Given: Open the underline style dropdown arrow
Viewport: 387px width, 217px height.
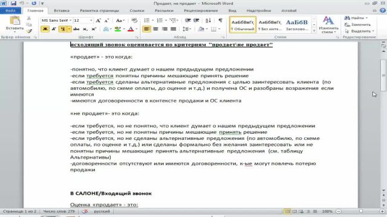Looking at the screenshot, I should pos(69,29).
